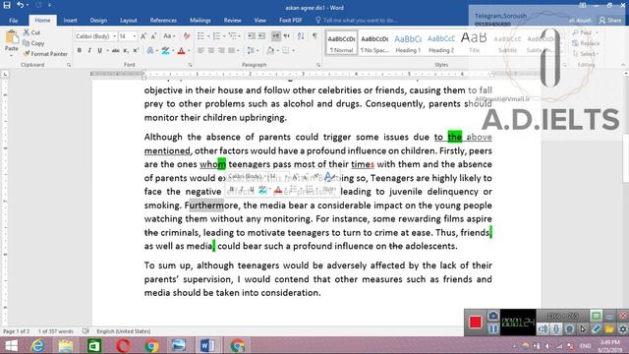Switch to the Layout tab

click(129, 20)
